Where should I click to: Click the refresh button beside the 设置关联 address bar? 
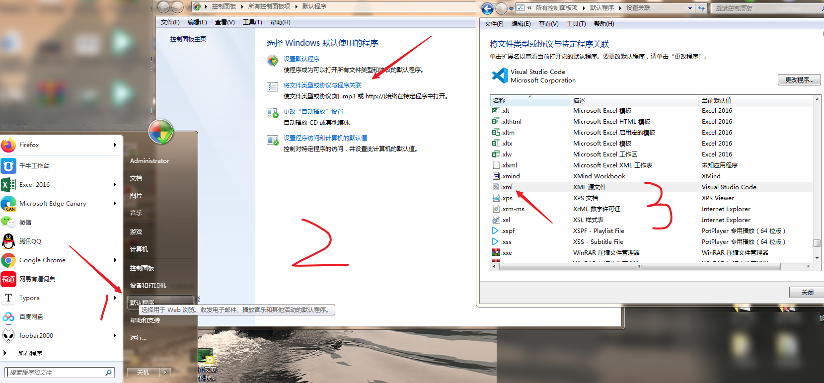pyautogui.click(x=701, y=8)
